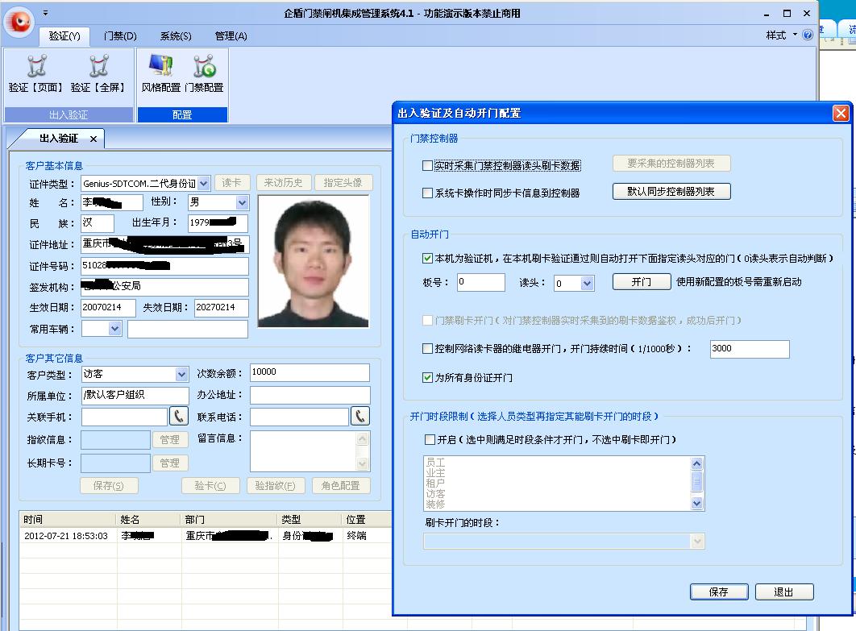Click the red application orb logo

pyautogui.click(x=19, y=22)
